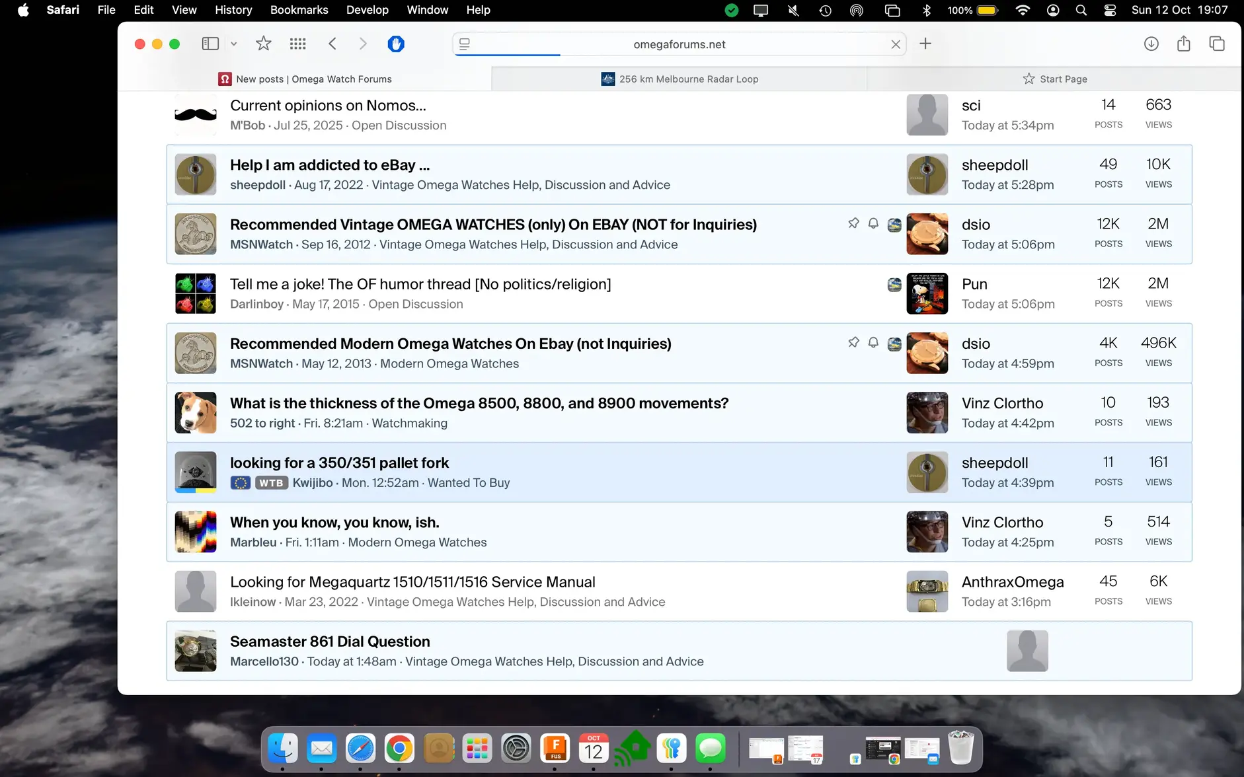
Task: Pin the Recommended Vintage OMEGA WATCHES thread
Action: click(853, 223)
